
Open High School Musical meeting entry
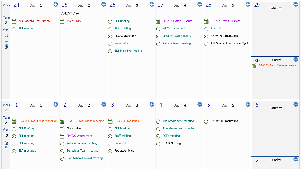(85, 158)
